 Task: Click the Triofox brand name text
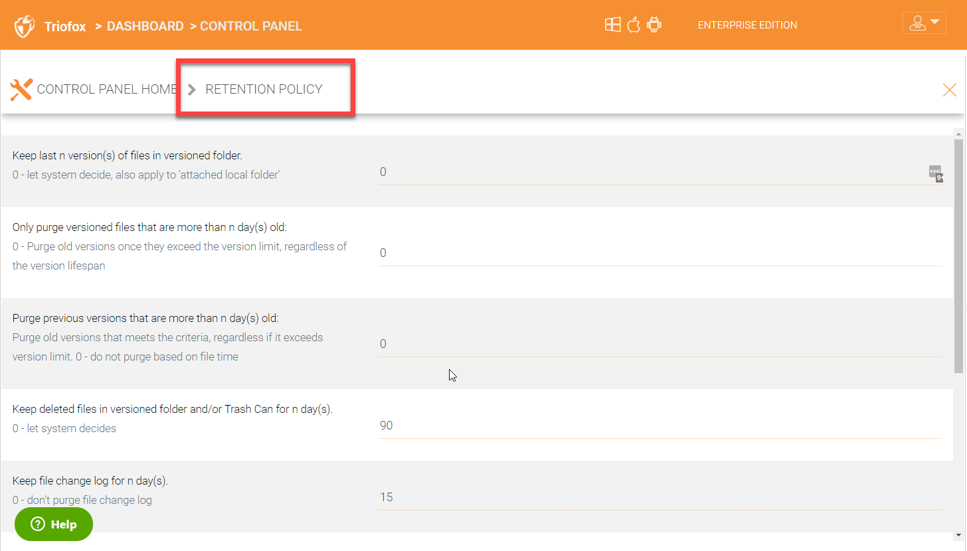(x=65, y=27)
